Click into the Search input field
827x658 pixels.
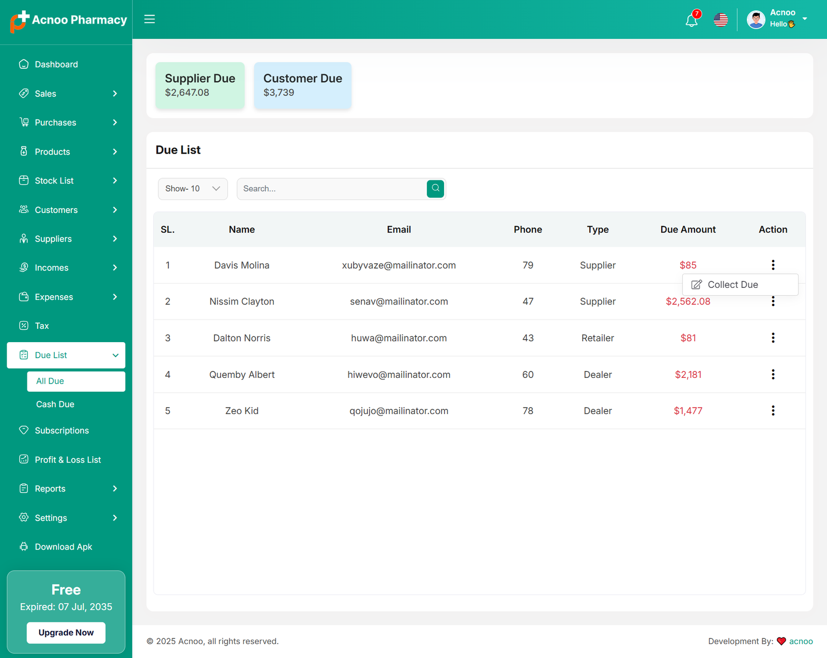(x=331, y=189)
